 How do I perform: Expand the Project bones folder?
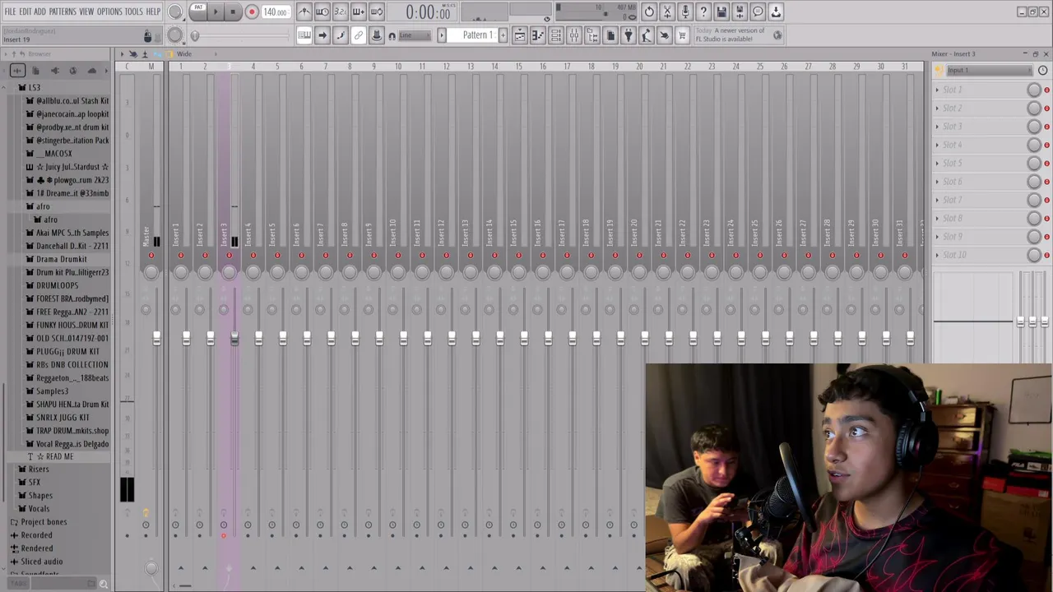coord(44,521)
